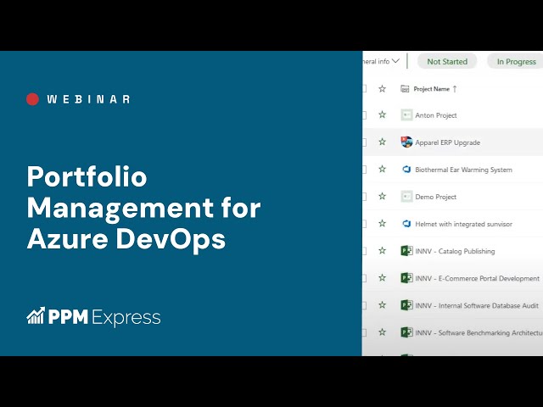
Task: Star the INNV - Software Benchmarking row
Action: [x=382, y=332]
